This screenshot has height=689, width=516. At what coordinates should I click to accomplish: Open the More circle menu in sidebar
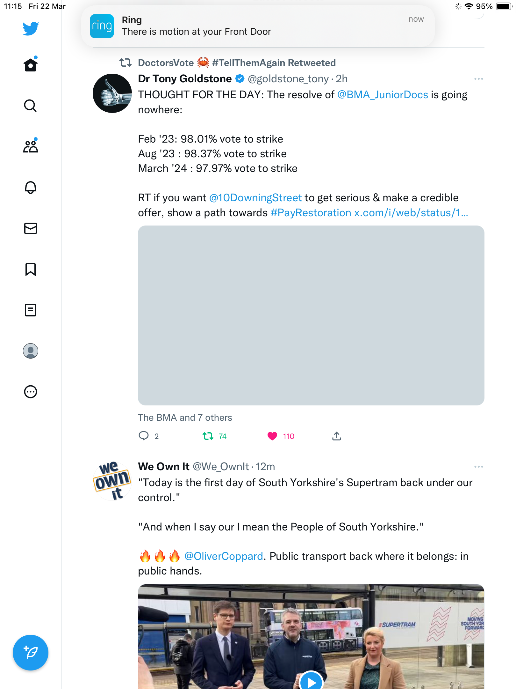pos(31,392)
